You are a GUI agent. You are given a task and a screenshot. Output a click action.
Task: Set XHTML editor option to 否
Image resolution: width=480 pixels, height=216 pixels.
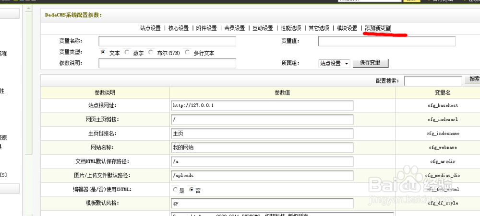[x=192, y=190]
